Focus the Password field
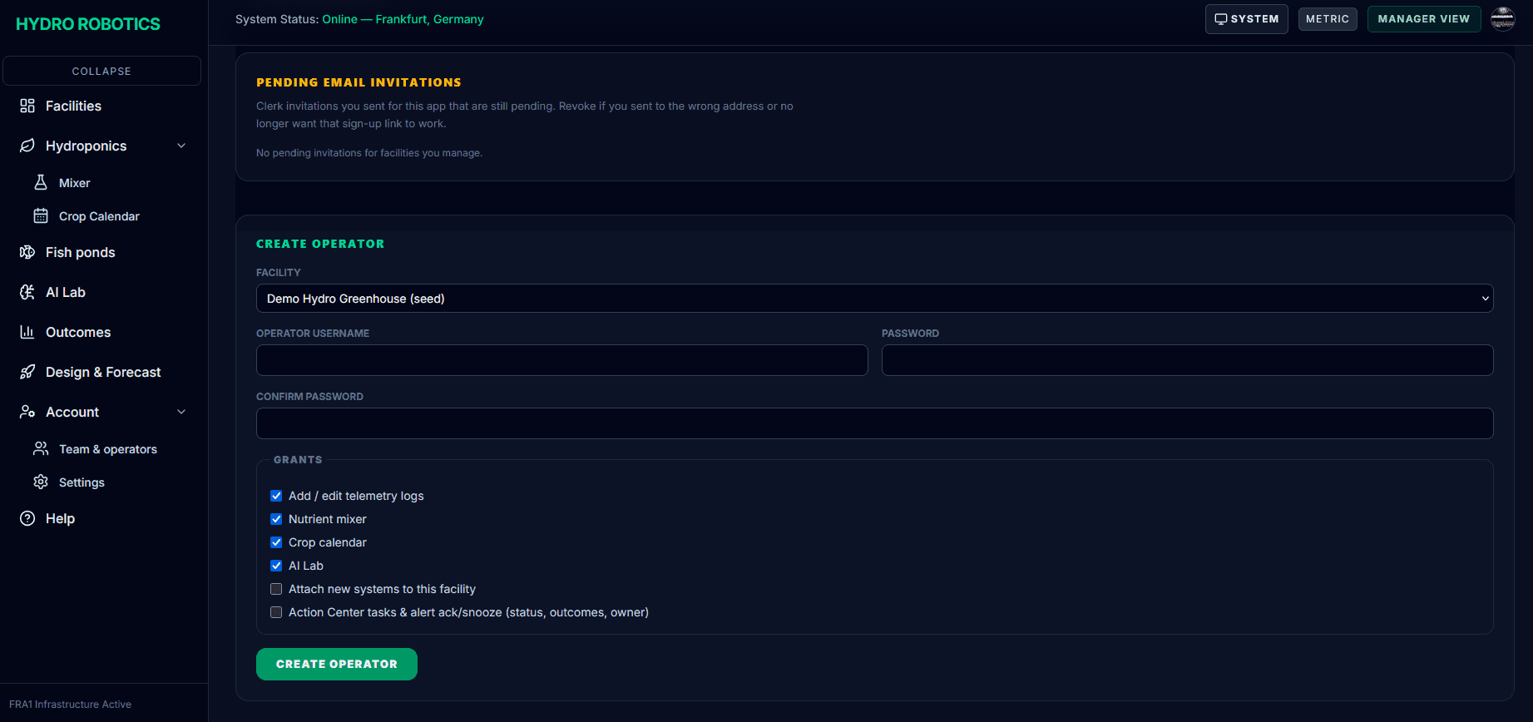Screen dimensions: 1533x722 pos(1187,360)
